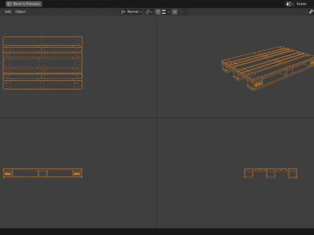314x235 pixels.
Task: Click the snap increment bars icon
Action: (x=164, y=12)
